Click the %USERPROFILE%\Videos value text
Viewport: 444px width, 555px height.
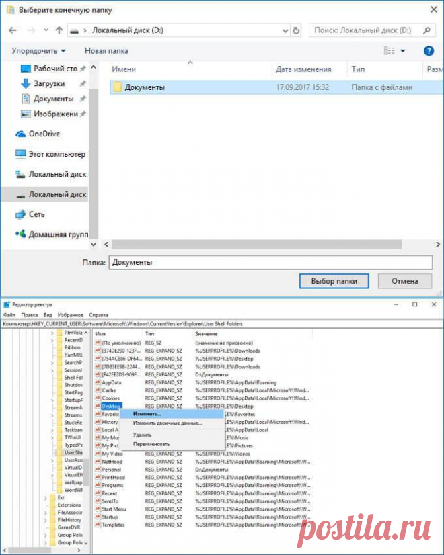(x=223, y=454)
